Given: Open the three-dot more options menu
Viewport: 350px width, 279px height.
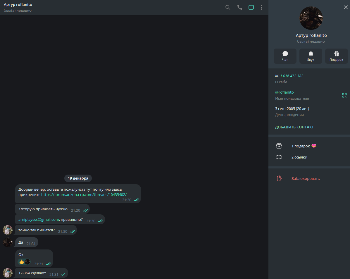Looking at the screenshot, I should 261,7.
